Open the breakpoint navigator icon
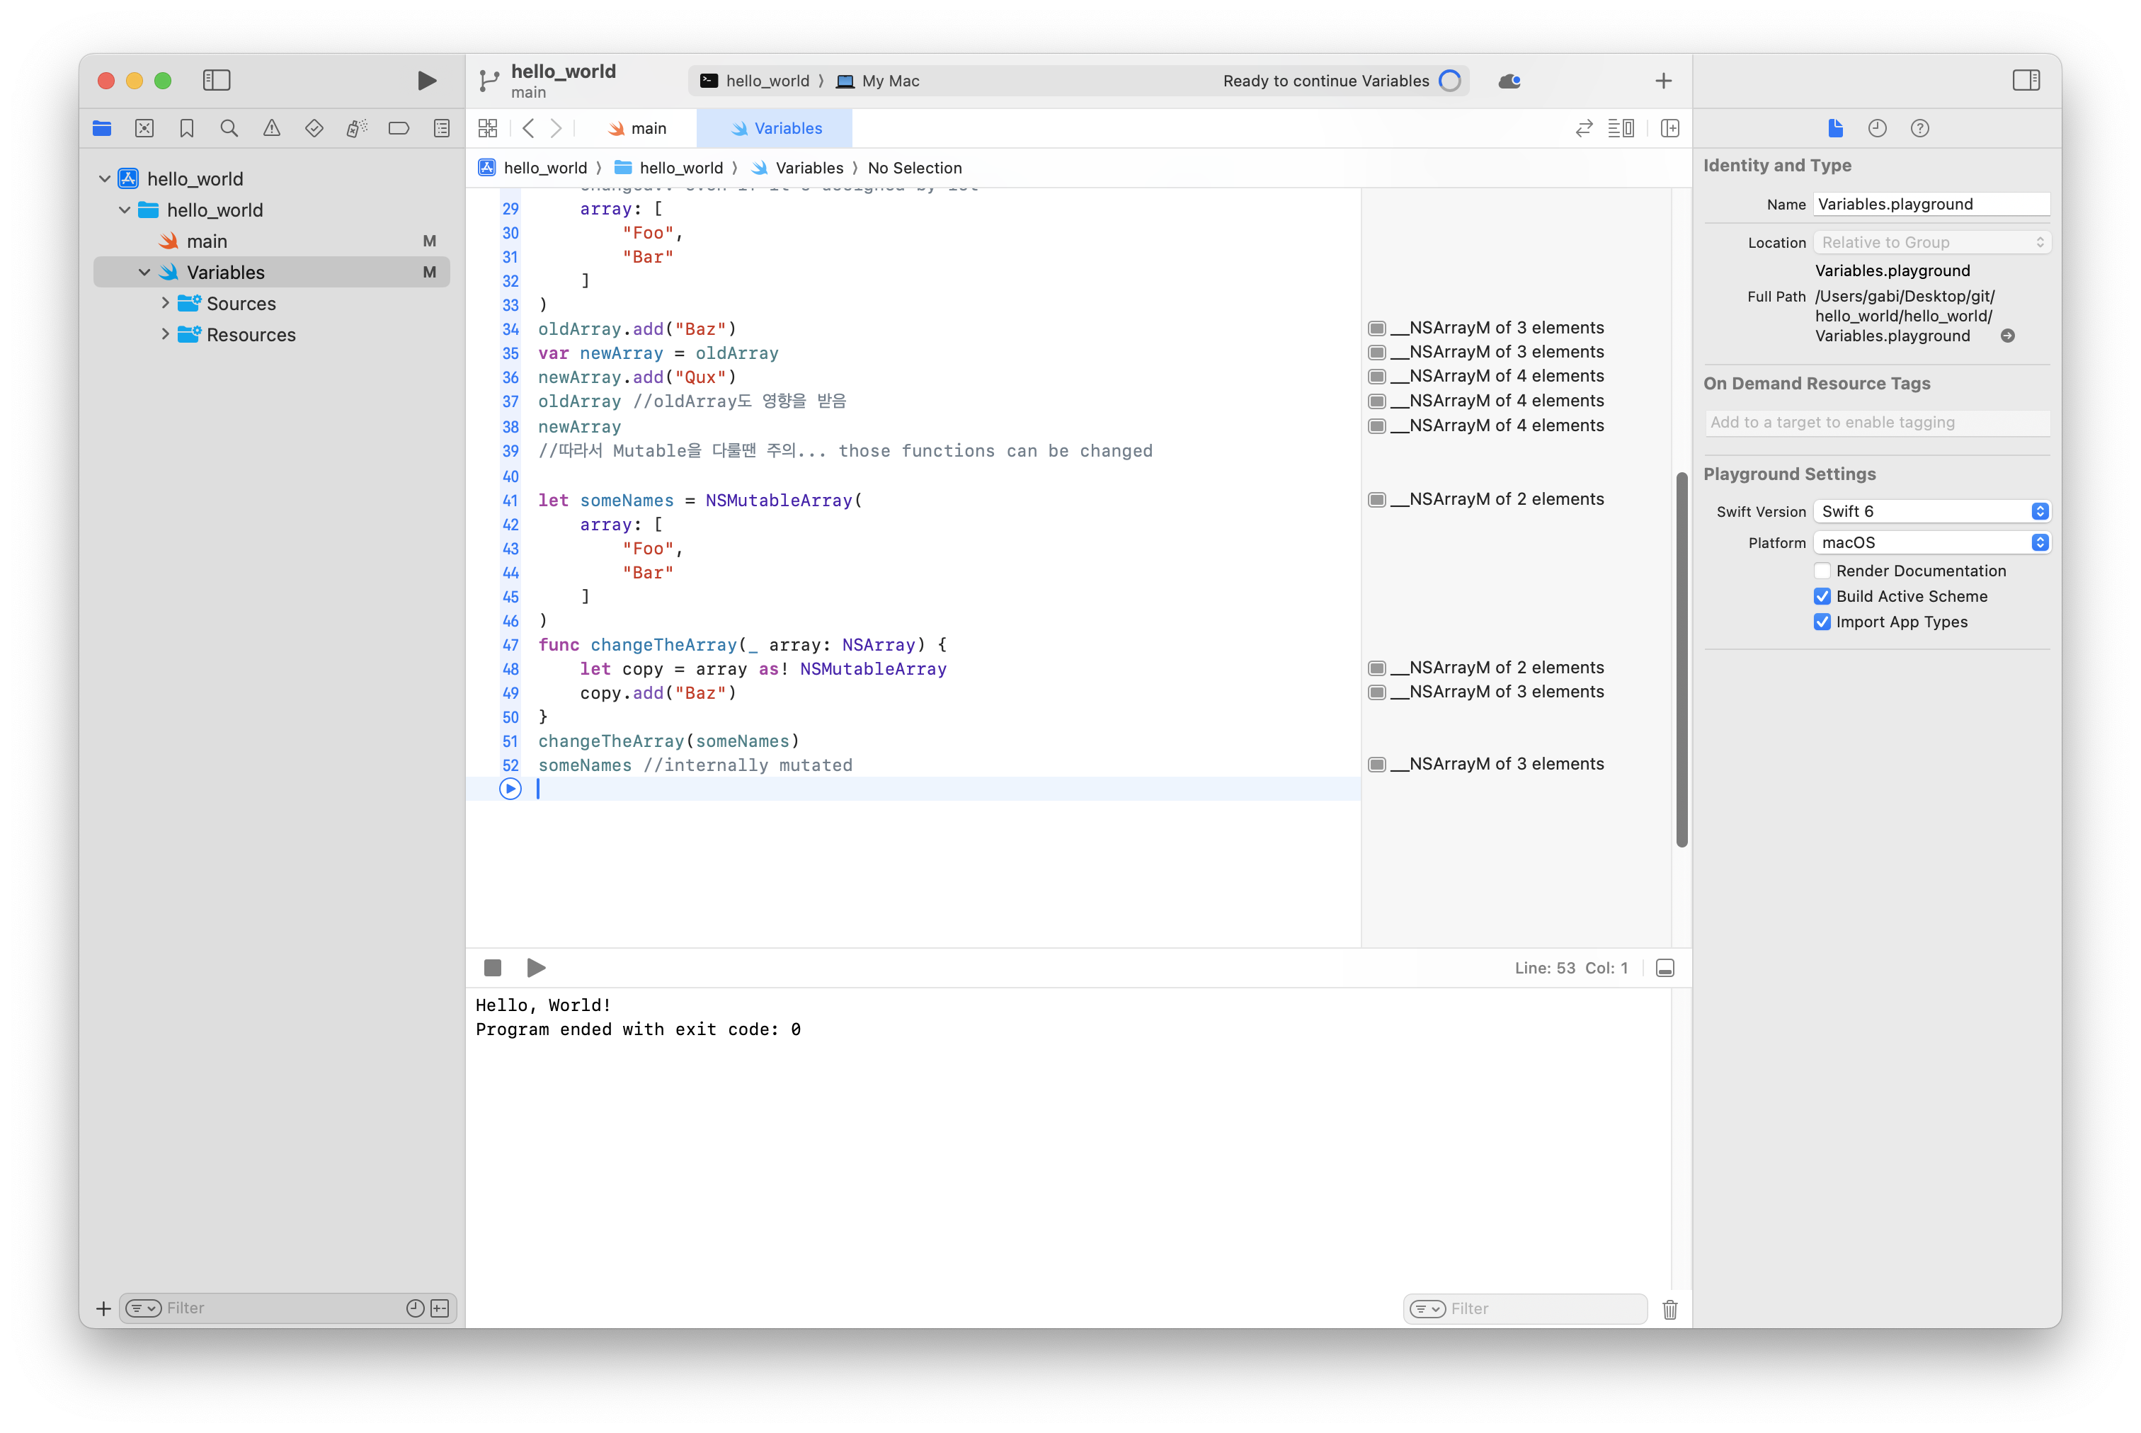Viewport: 2141px width, 1433px height. [x=399, y=129]
